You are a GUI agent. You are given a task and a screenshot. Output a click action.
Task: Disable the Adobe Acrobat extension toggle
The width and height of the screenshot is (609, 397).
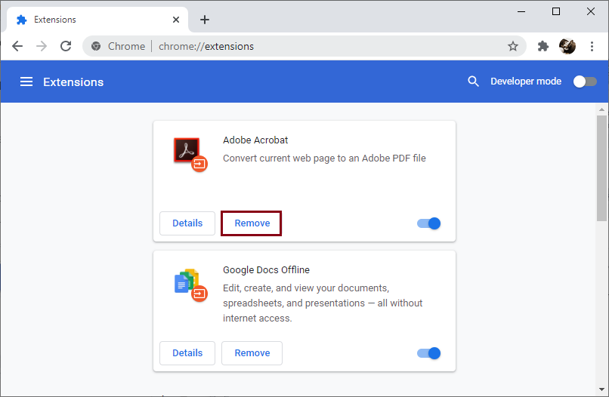pyautogui.click(x=428, y=223)
